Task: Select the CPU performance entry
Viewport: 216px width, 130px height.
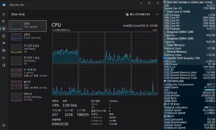Action: pyautogui.click(x=28, y=26)
